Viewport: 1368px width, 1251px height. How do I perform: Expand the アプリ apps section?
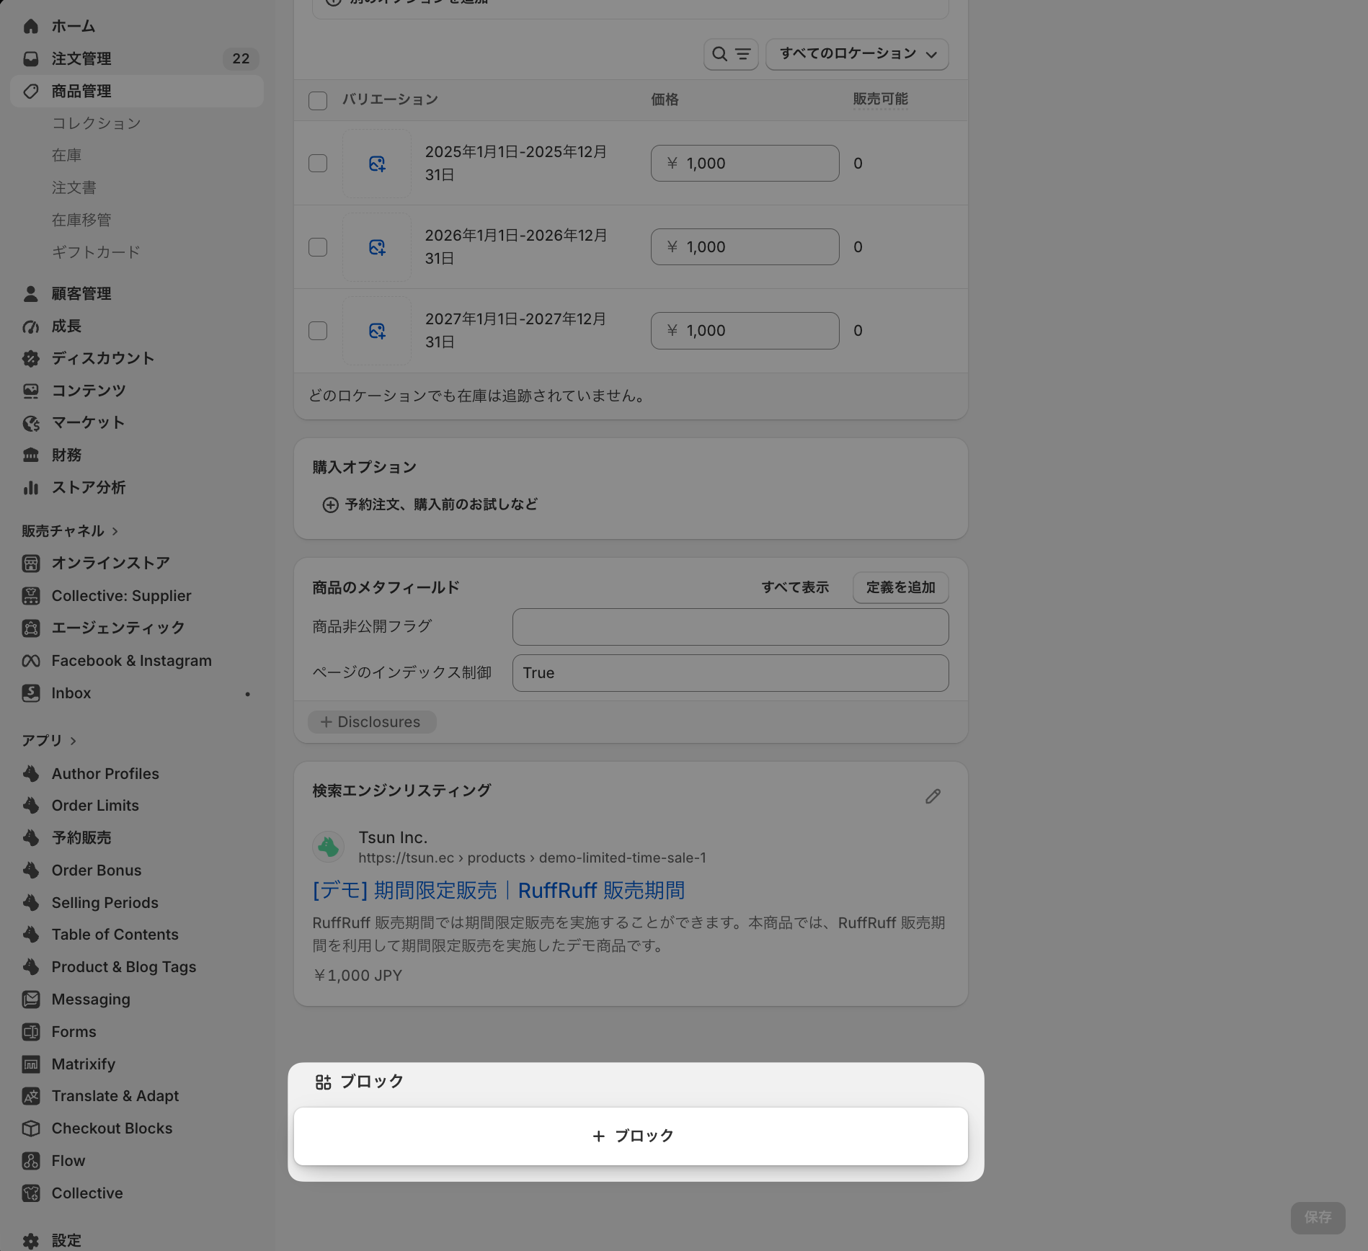coord(49,741)
